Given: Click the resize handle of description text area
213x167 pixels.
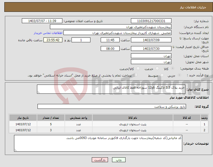Looking at the screenshot, I should point(39,92).
